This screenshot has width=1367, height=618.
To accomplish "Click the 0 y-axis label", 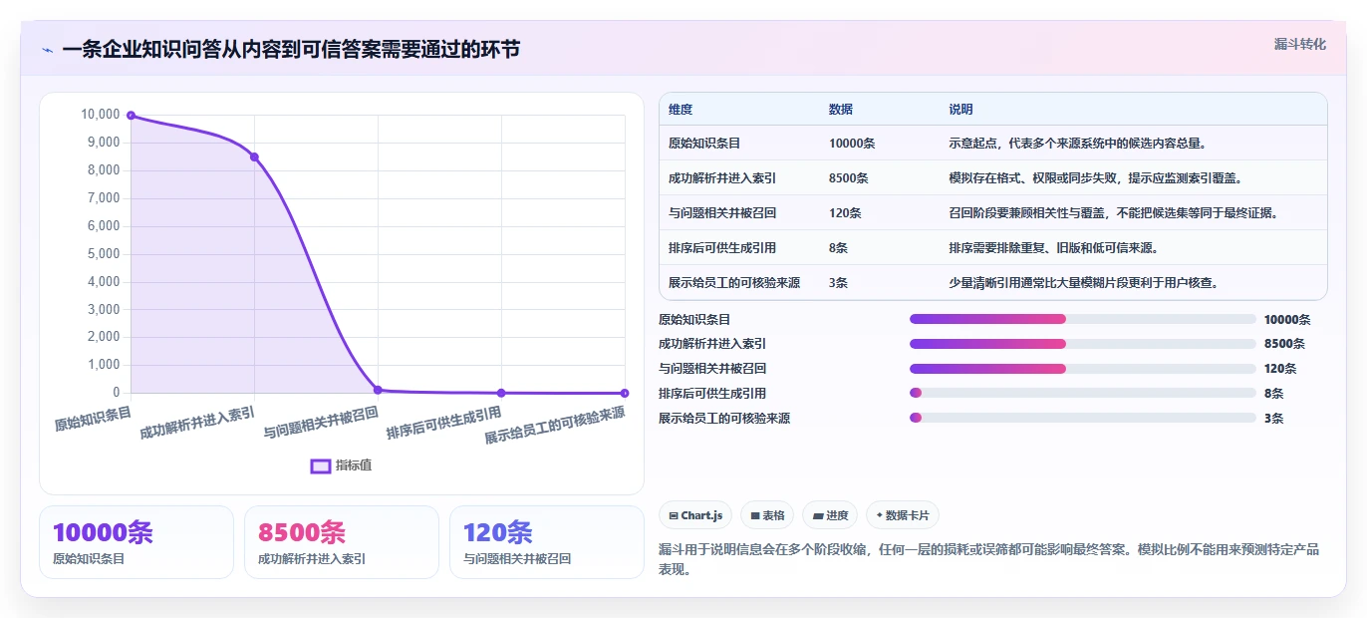I will pos(116,393).
